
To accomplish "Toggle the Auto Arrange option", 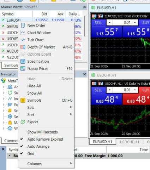I will 46,146.
